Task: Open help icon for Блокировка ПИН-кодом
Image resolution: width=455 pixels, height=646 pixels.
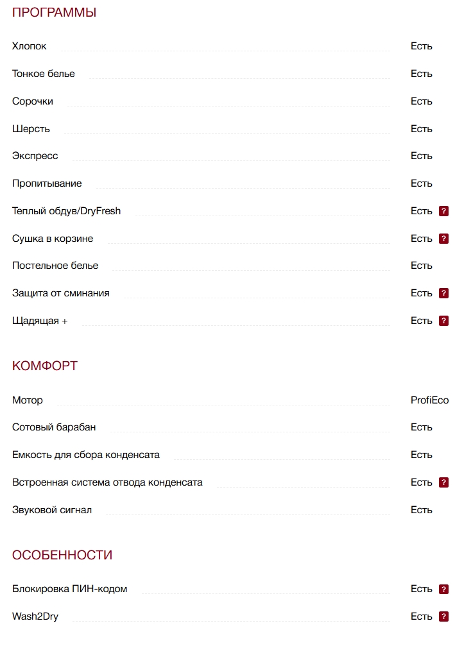Action: (443, 589)
